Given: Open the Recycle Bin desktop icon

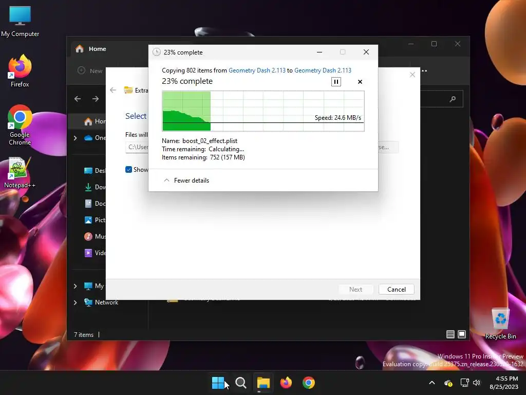Looking at the screenshot, I should (x=500, y=324).
